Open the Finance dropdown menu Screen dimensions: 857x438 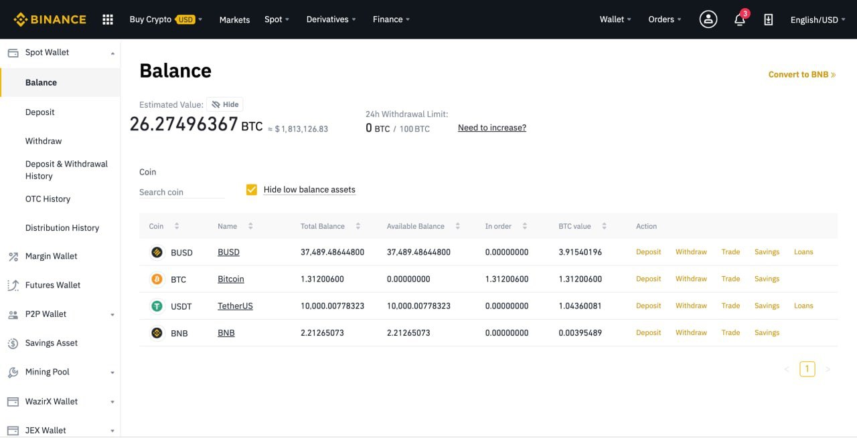[392, 19]
